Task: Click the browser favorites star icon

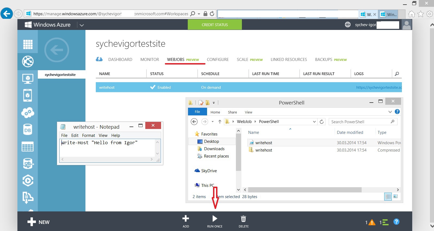Action: pos(421,14)
